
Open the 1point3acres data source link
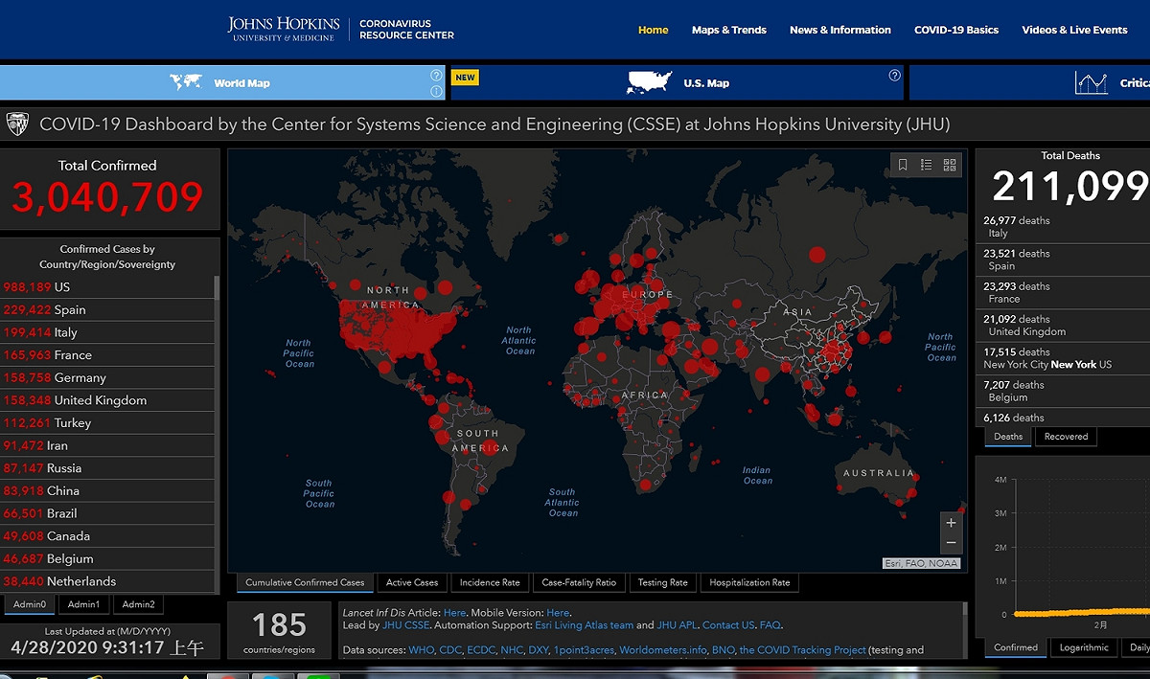(x=584, y=650)
